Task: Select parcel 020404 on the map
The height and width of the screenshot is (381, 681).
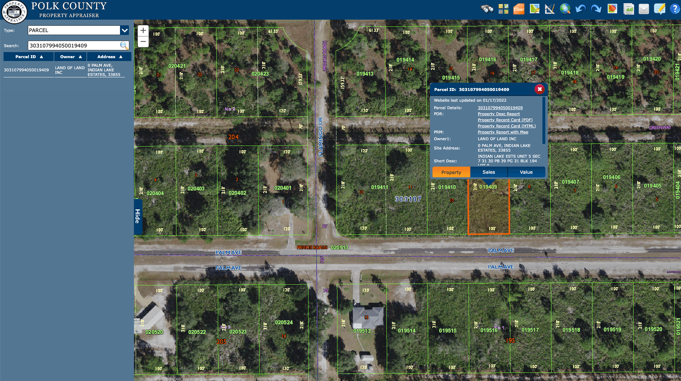Action: tap(155, 193)
